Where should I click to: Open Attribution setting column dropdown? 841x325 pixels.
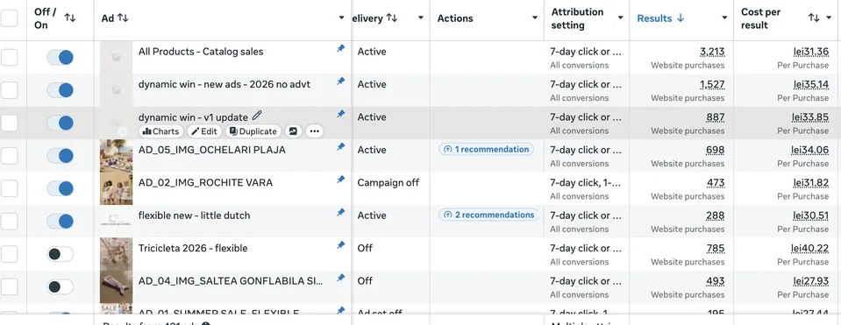[x=621, y=18]
